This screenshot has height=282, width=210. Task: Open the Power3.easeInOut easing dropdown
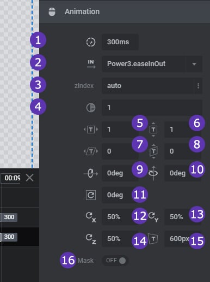(x=152, y=64)
